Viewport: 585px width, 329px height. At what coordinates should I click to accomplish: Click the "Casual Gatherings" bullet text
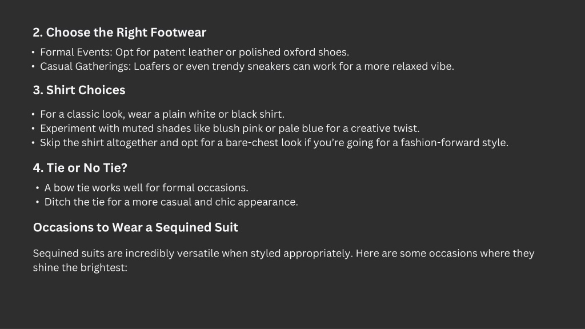pos(247,66)
